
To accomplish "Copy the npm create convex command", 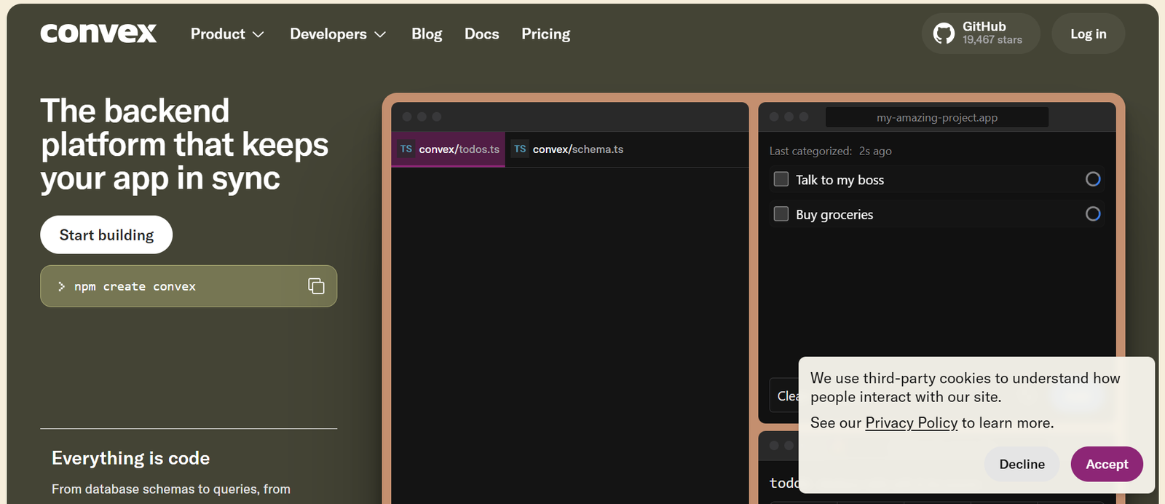I will pyautogui.click(x=316, y=286).
